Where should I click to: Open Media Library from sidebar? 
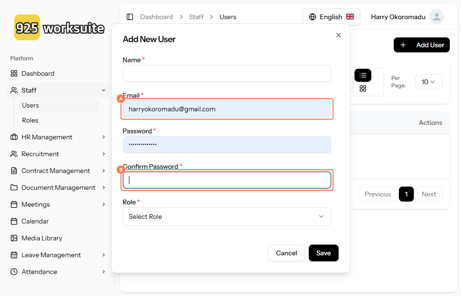click(42, 238)
